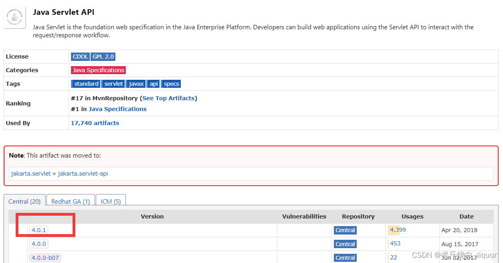View the 17,740 artifacts usage list

click(95, 123)
